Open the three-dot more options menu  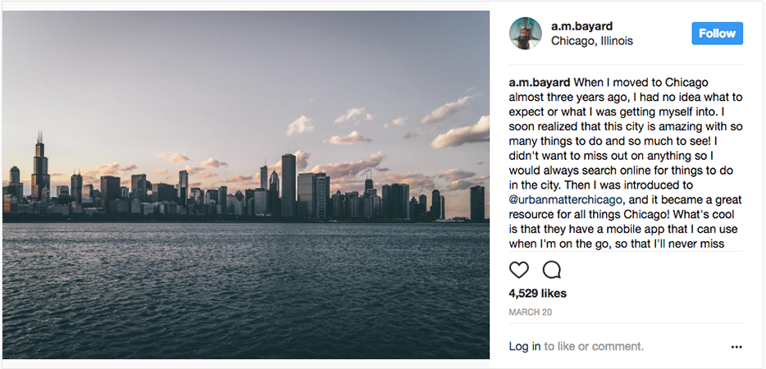(x=736, y=347)
